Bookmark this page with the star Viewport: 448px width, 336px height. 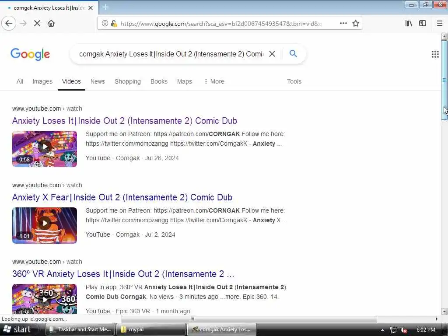[356, 24]
